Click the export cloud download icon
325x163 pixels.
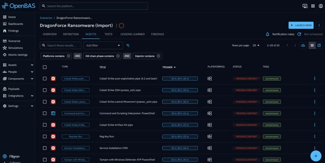point(303,46)
